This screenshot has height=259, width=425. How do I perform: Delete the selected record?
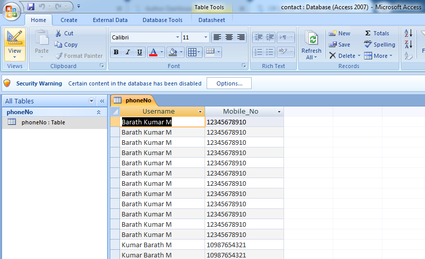pos(342,56)
